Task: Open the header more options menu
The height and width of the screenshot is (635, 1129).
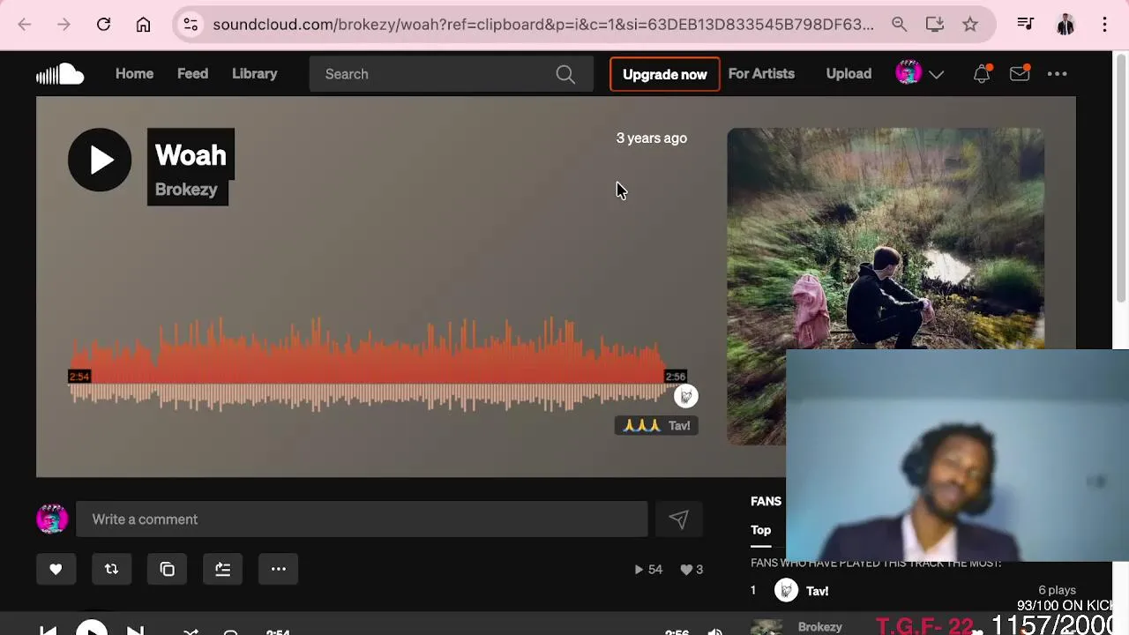Action: 1057,74
